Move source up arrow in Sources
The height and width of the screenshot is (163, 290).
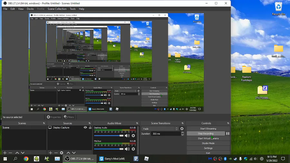[x=68, y=153]
